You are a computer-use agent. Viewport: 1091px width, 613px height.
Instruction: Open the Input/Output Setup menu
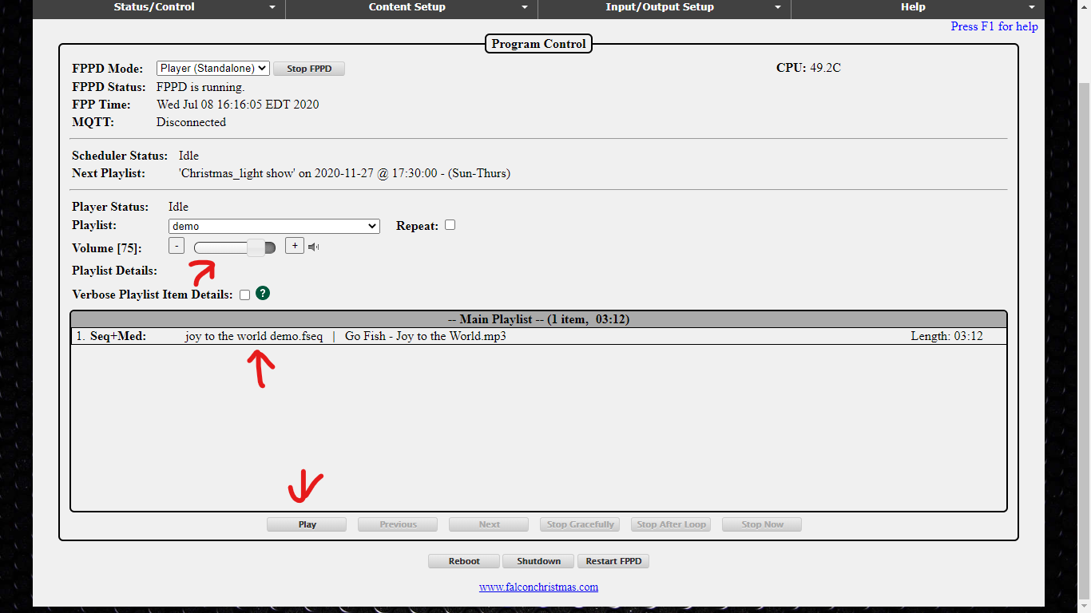[x=664, y=8]
